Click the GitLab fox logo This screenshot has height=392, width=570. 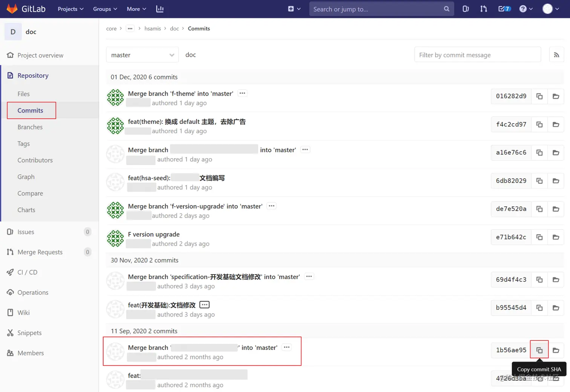[x=12, y=9]
